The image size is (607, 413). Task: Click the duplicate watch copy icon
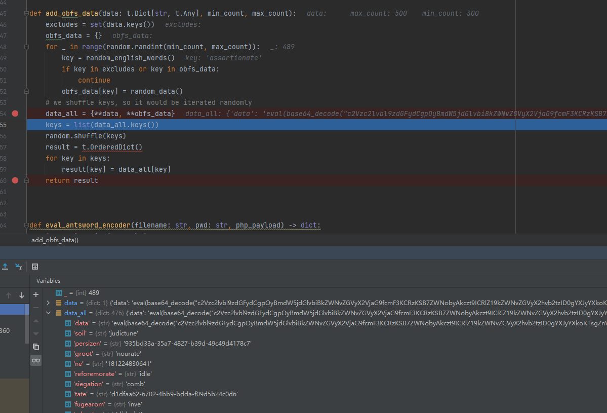(x=36, y=347)
